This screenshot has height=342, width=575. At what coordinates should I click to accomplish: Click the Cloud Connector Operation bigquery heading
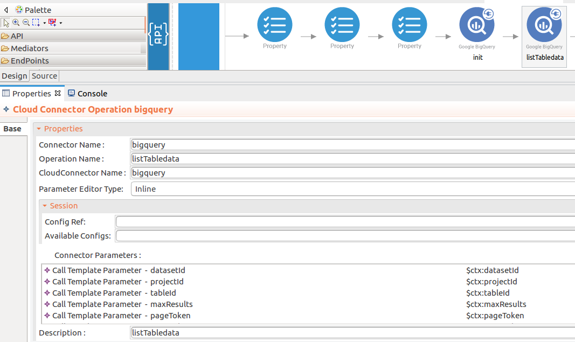click(x=93, y=109)
